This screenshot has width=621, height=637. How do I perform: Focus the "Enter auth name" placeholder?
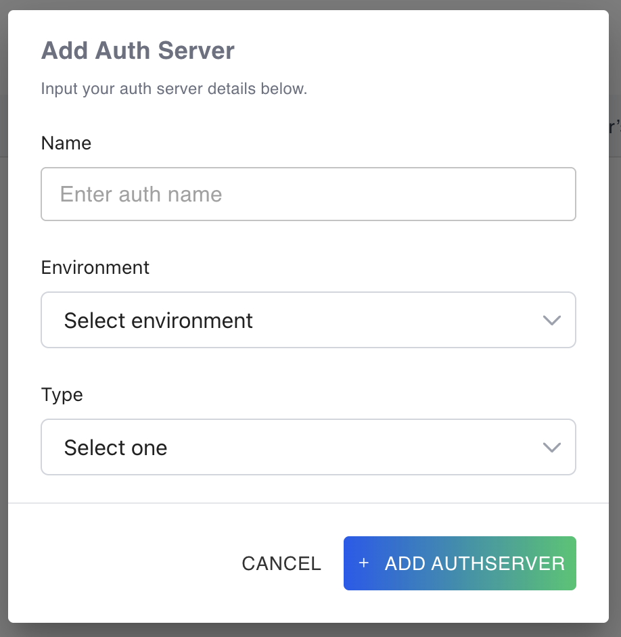[x=141, y=194]
